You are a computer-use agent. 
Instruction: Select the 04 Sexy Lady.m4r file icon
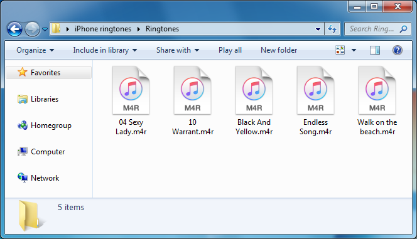[x=131, y=90]
